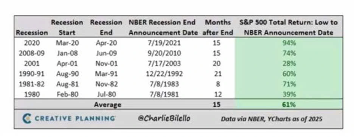Select the 2020 recession row label

click(32, 43)
